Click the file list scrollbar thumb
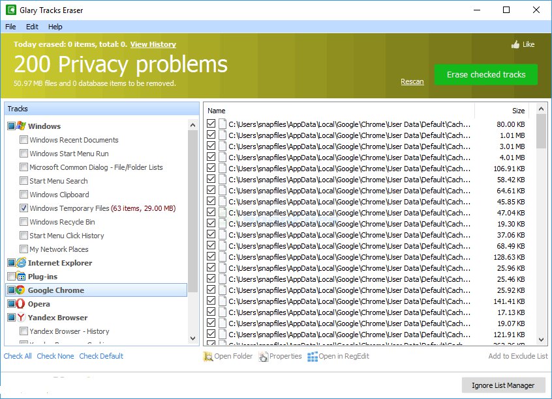Image resolution: width=552 pixels, height=399 pixels. pos(542,131)
